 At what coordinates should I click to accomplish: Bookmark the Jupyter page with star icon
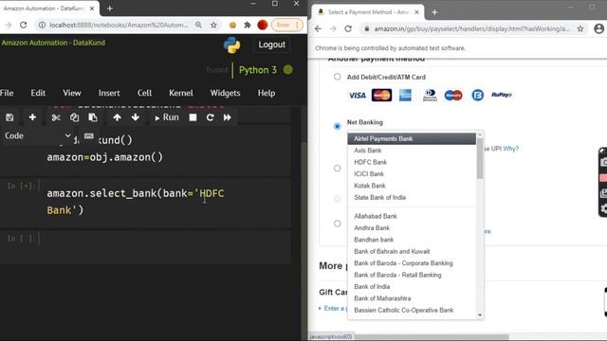click(x=213, y=26)
